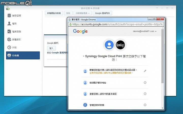Expand the arrow beside Synology Google Cloud Print
The image size is (183, 114).
coord(84,56)
